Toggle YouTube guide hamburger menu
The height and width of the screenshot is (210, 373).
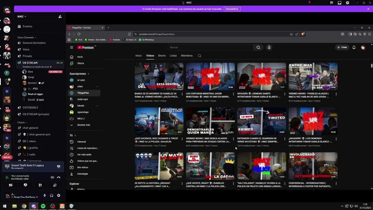coord(71,47)
